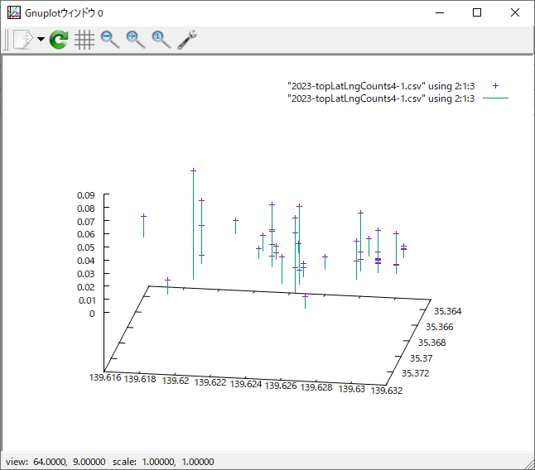Autoscale the plot with numbered magnifier

point(161,40)
